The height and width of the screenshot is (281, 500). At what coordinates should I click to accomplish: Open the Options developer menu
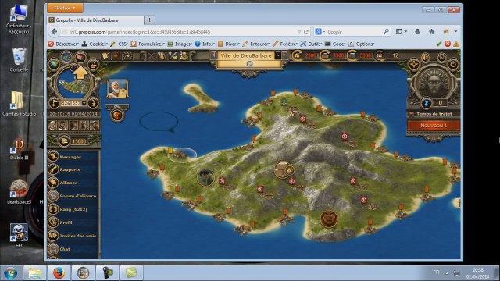362,44
